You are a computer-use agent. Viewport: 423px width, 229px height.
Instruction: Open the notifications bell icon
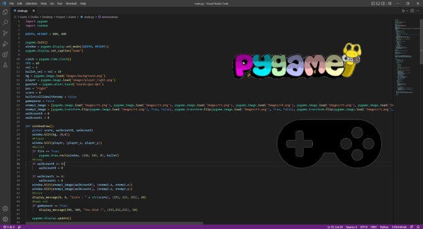[x=418, y=227]
